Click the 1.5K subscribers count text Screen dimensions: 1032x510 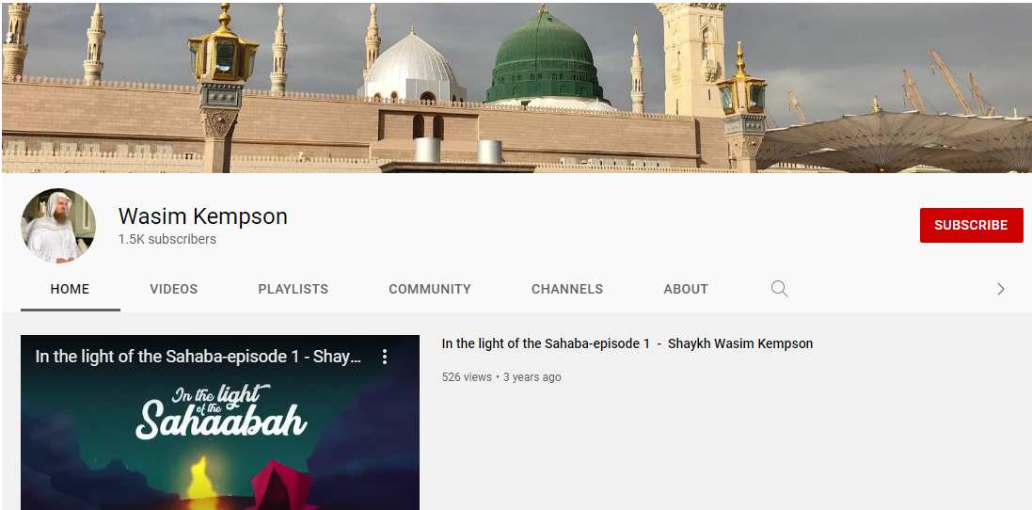(167, 239)
